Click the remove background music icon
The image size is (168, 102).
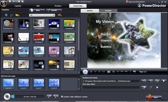(x=151, y=81)
